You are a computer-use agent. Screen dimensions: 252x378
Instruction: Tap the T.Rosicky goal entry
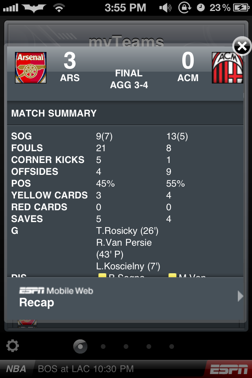pos(127,231)
